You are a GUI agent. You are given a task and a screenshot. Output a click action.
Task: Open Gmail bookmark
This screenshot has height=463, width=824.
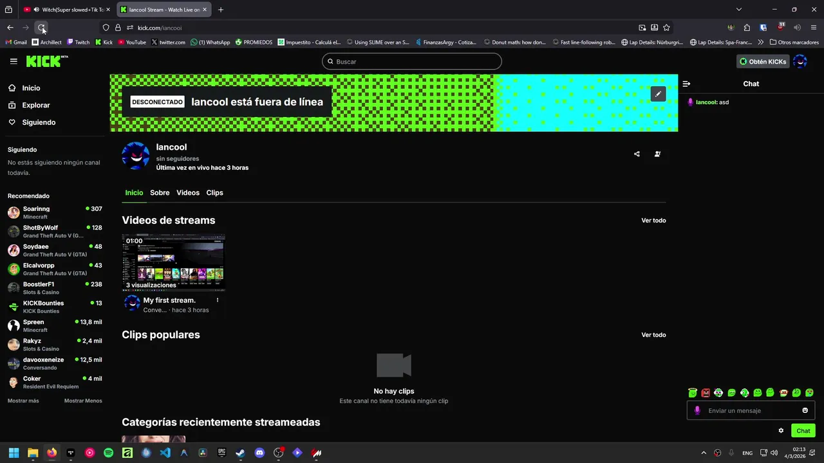pos(16,42)
